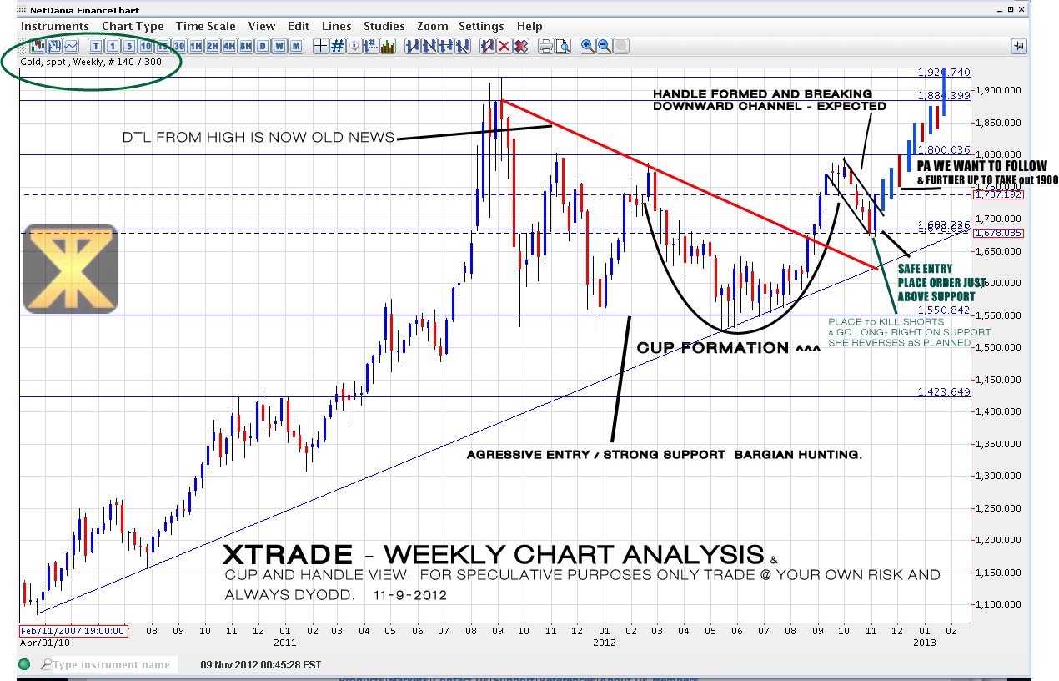Click the pin panel button at top right
1059x681 pixels.
1019,46
